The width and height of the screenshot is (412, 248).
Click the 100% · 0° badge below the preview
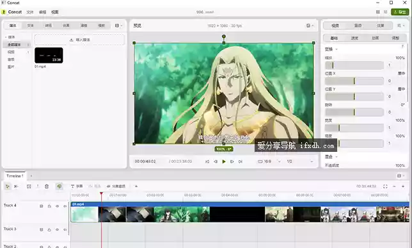[224, 149]
